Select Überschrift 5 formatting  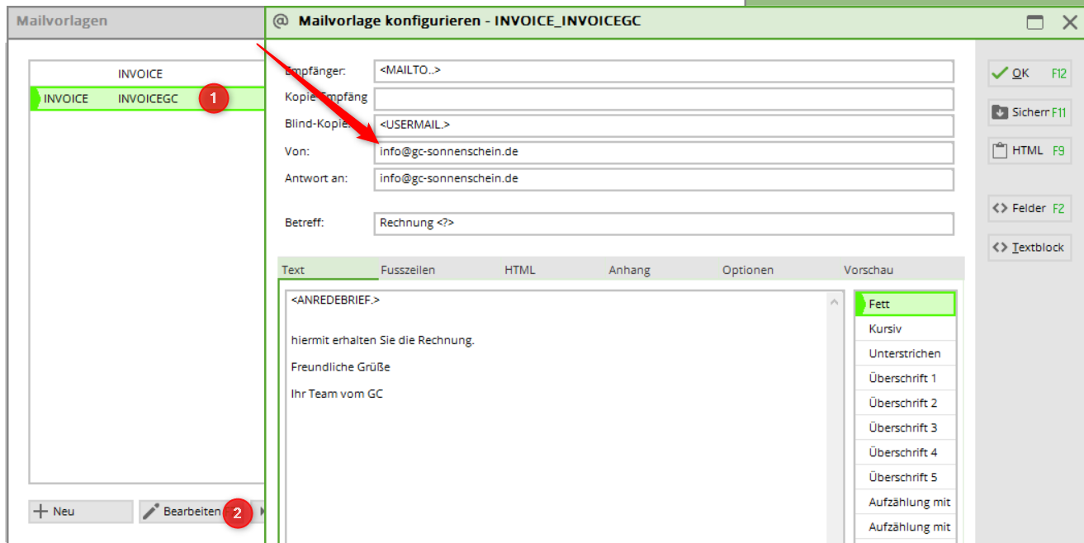click(905, 478)
